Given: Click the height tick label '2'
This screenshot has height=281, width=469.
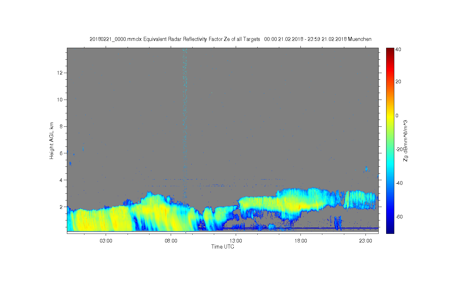Looking at the screenshot, I should point(62,207).
